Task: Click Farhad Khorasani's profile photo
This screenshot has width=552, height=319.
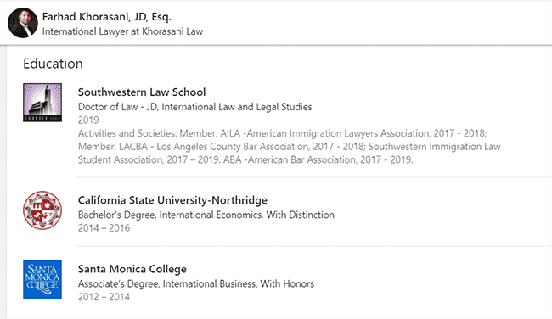Action: point(23,23)
